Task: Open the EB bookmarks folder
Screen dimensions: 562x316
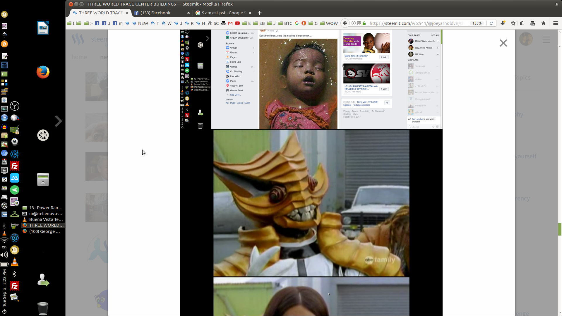Action: click(259, 23)
